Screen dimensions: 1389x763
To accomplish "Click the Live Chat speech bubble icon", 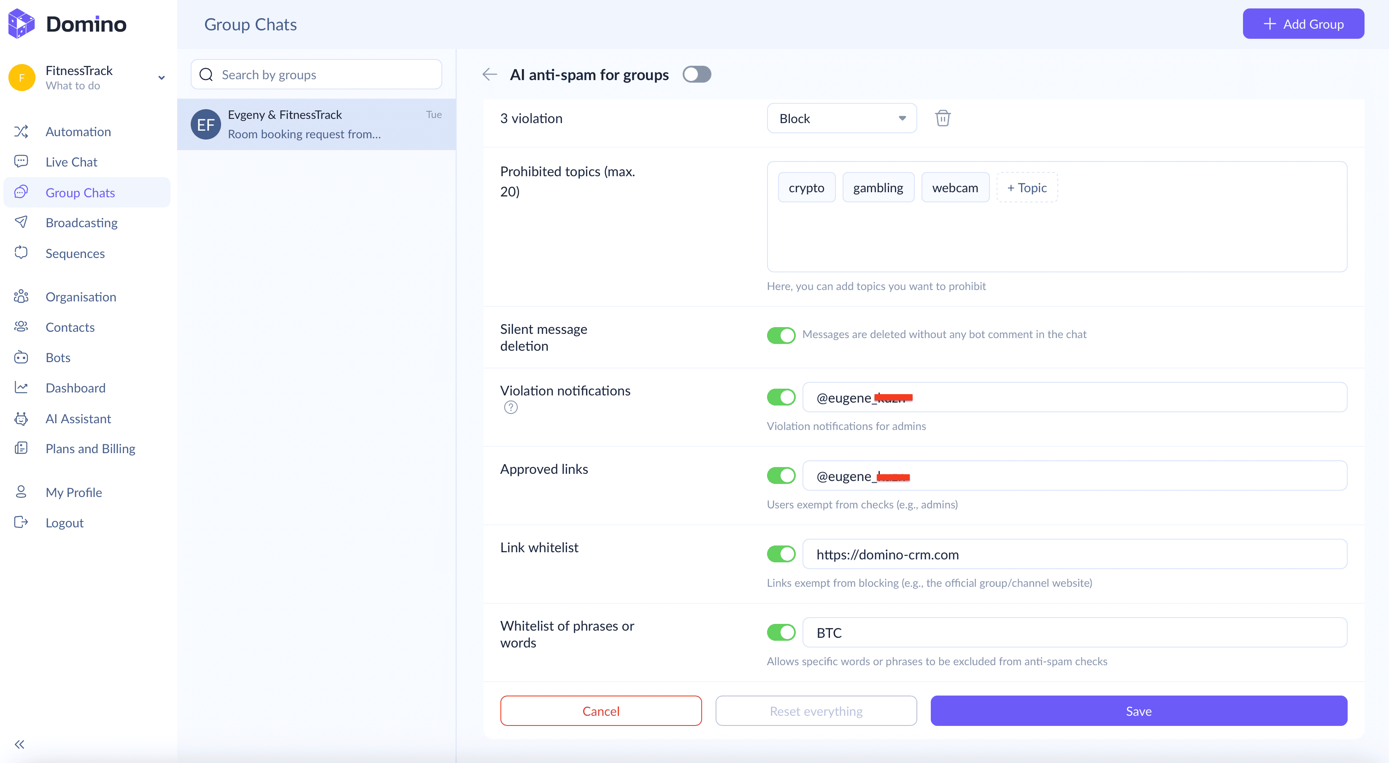I will tap(21, 161).
